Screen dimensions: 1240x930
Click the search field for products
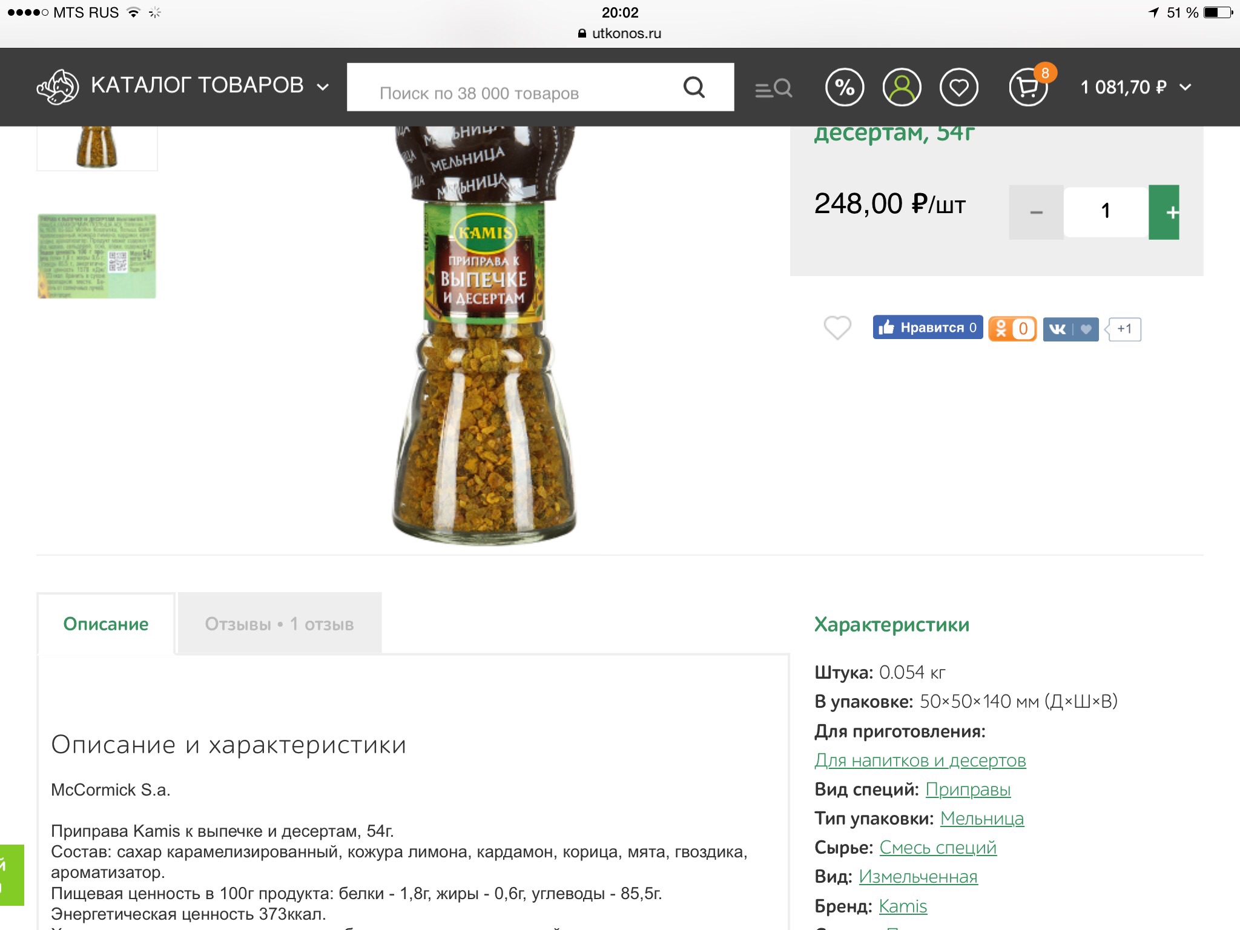pos(513,87)
